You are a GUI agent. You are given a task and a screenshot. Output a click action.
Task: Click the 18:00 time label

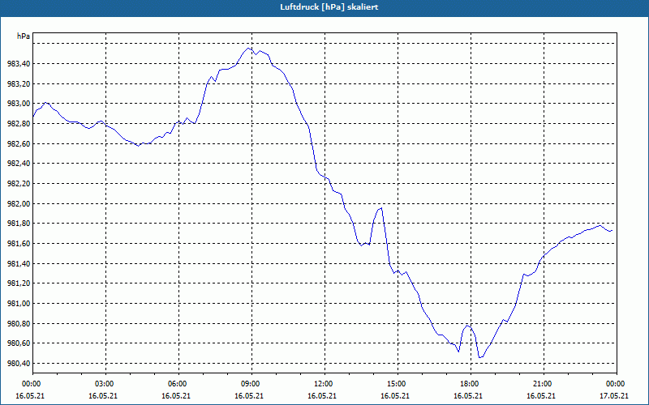471,384
